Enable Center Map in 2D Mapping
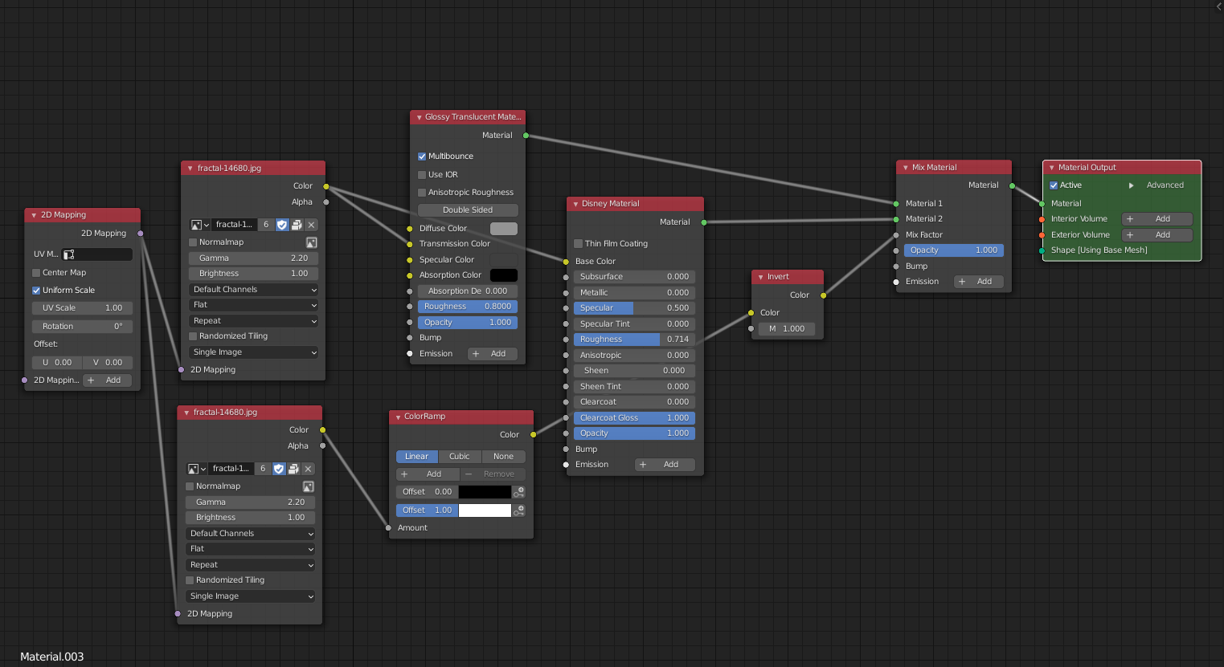The height and width of the screenshot is (667, 1224). click(36, 273)
